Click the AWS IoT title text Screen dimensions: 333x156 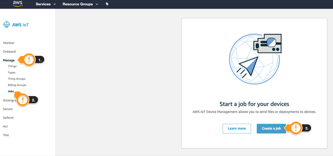[20, 25]
